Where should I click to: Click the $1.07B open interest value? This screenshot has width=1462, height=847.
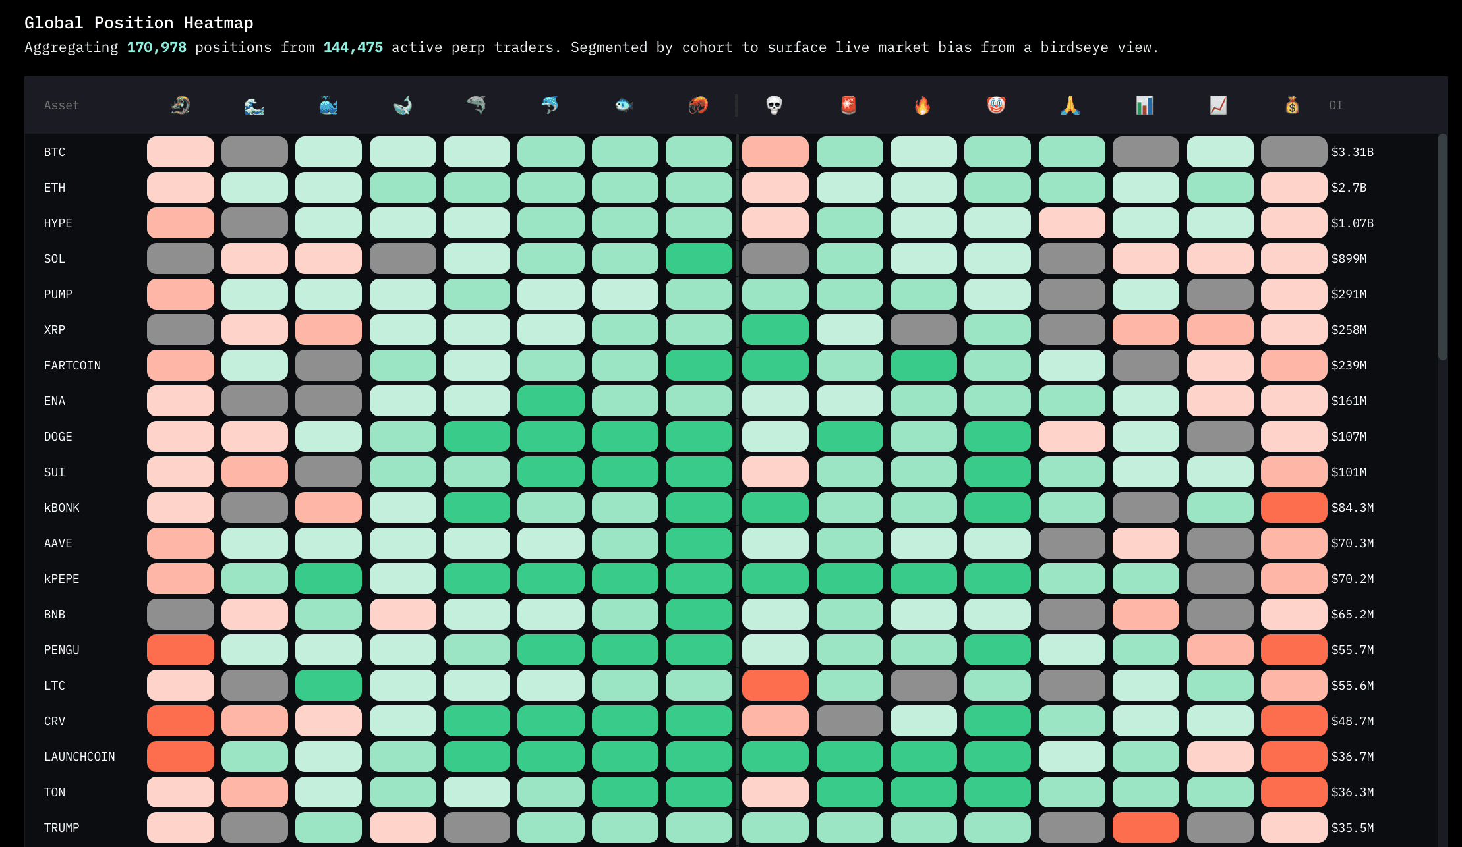point(1353,223)
